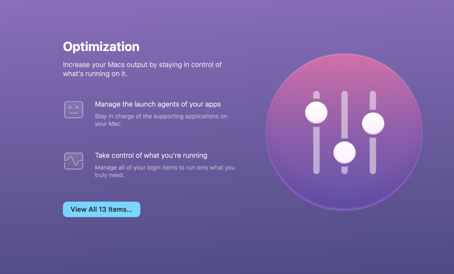Select the launch agents face icon
The height and width of the screenshot is (274, 454).
tap(74, 110)
